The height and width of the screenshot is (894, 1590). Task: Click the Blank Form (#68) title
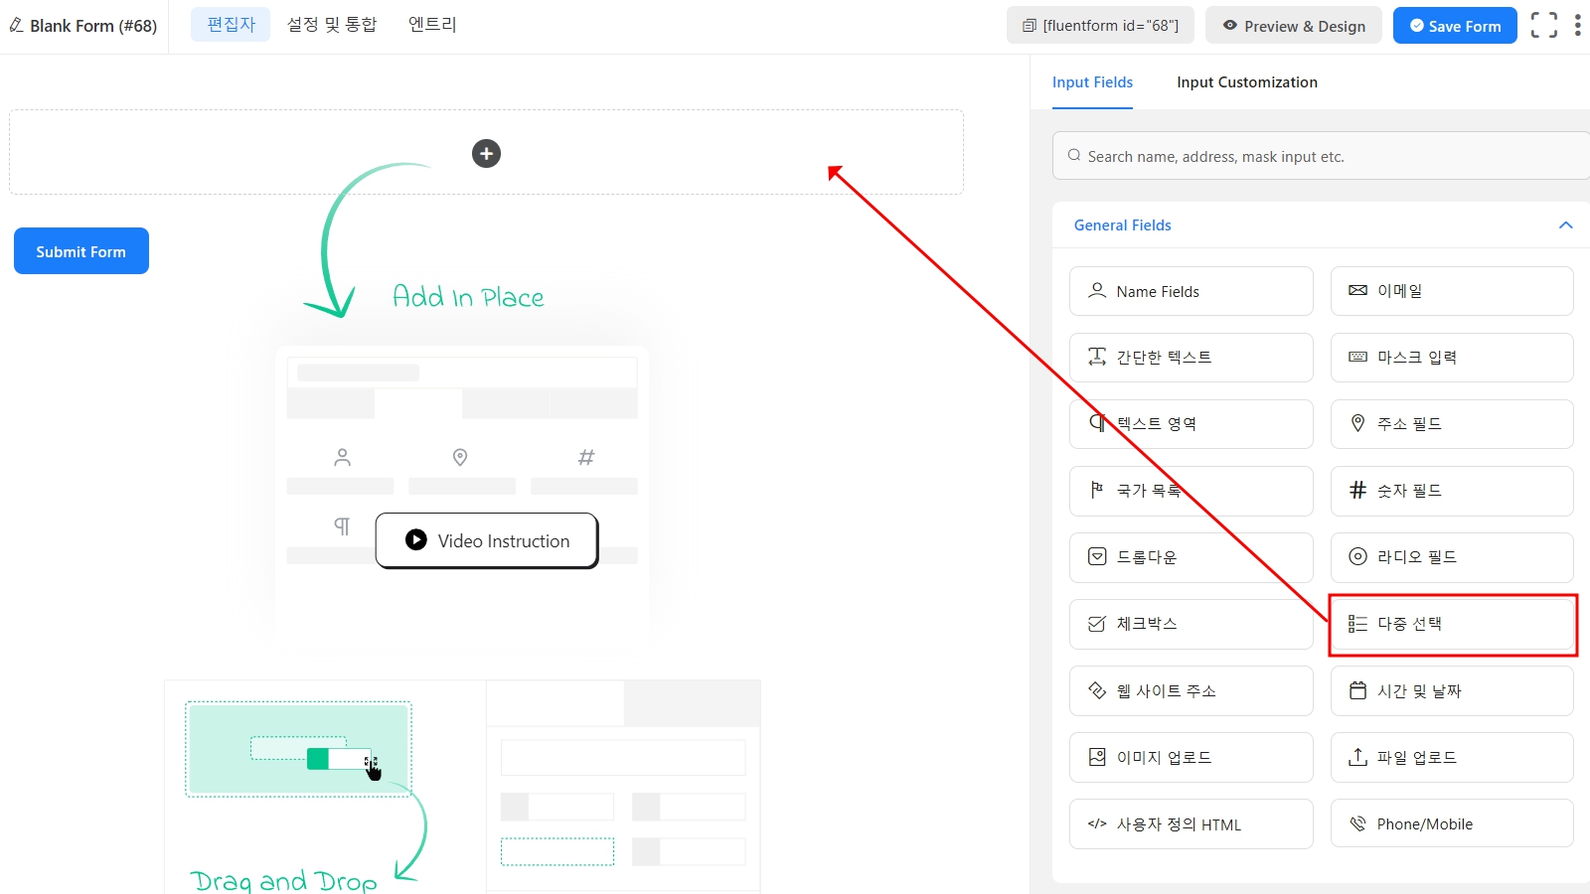click(93, 26)
